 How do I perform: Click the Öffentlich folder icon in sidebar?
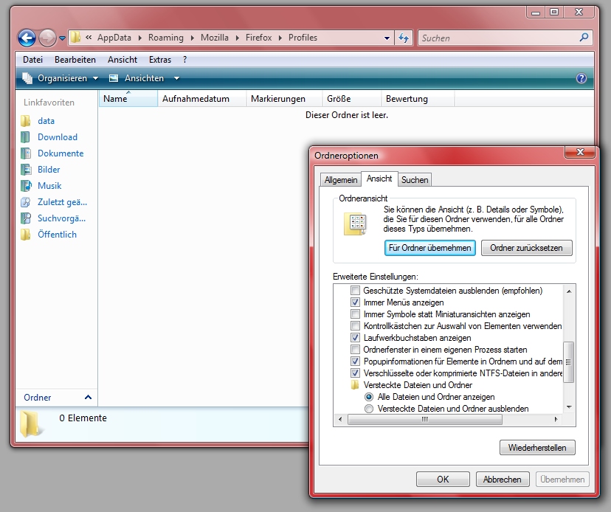click(x=26, y=235)
